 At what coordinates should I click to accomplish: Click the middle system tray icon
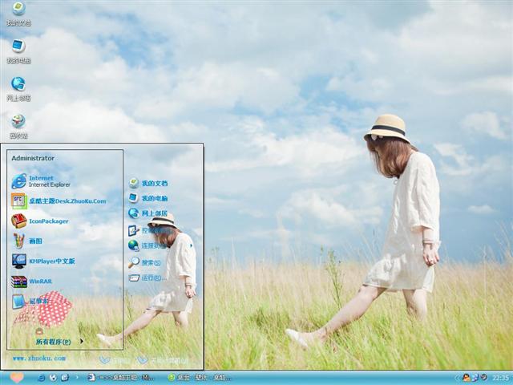(x=475, y=378)
